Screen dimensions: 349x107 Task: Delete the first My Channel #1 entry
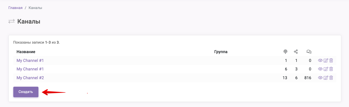pyautogui.click(x=331, y=60)
